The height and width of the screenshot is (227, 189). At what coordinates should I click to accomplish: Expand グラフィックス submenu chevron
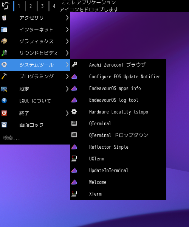point(67,41)
